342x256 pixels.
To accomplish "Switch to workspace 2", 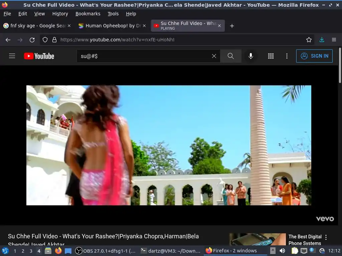I will 23,251.
